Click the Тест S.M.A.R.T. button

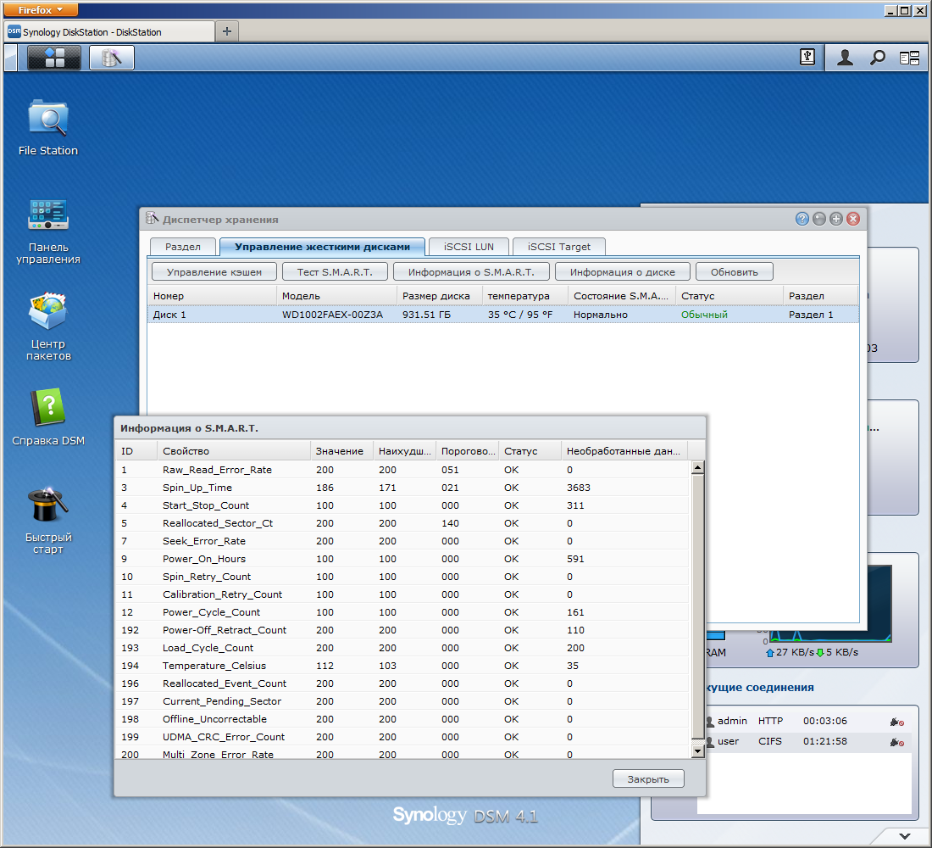point(335,272)
